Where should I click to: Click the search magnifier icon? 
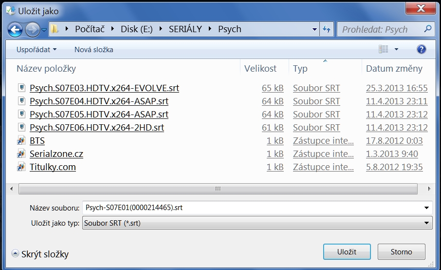pyautogui.click(x=428, y=29)
